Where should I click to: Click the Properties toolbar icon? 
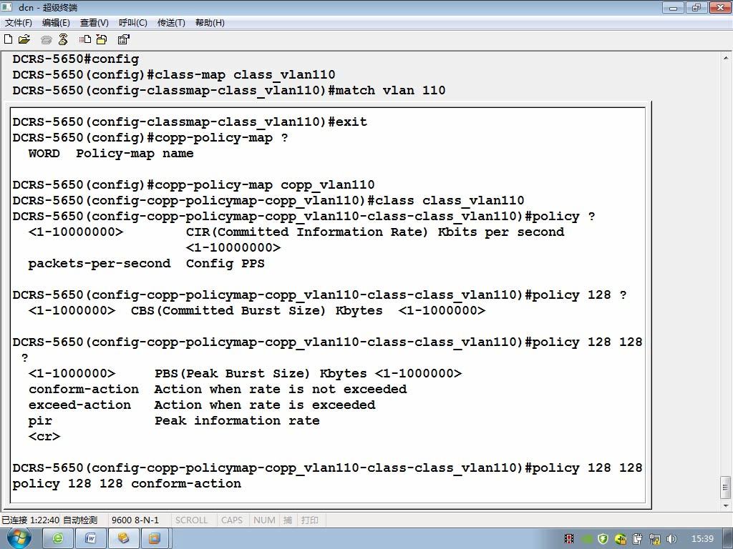123,39
